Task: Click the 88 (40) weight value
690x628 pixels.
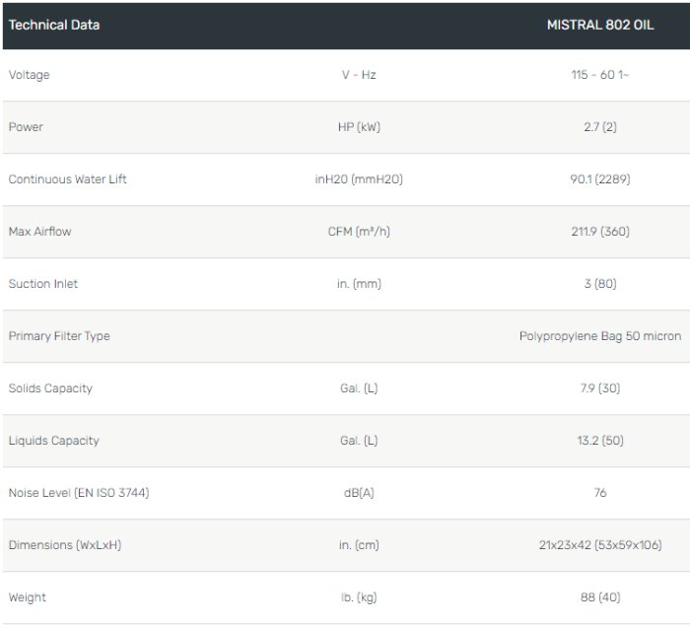Action: [599, 597]
